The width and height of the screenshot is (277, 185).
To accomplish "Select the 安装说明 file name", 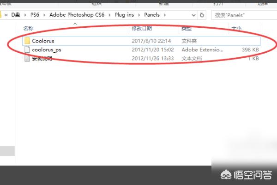I will tap(42, 58).
